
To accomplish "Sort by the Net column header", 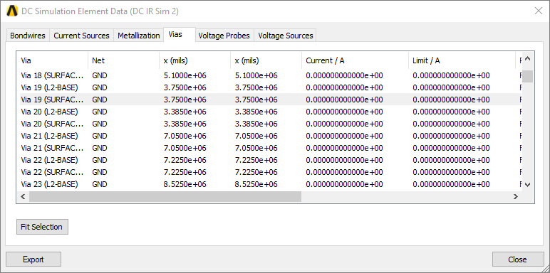I will [123, 60].
